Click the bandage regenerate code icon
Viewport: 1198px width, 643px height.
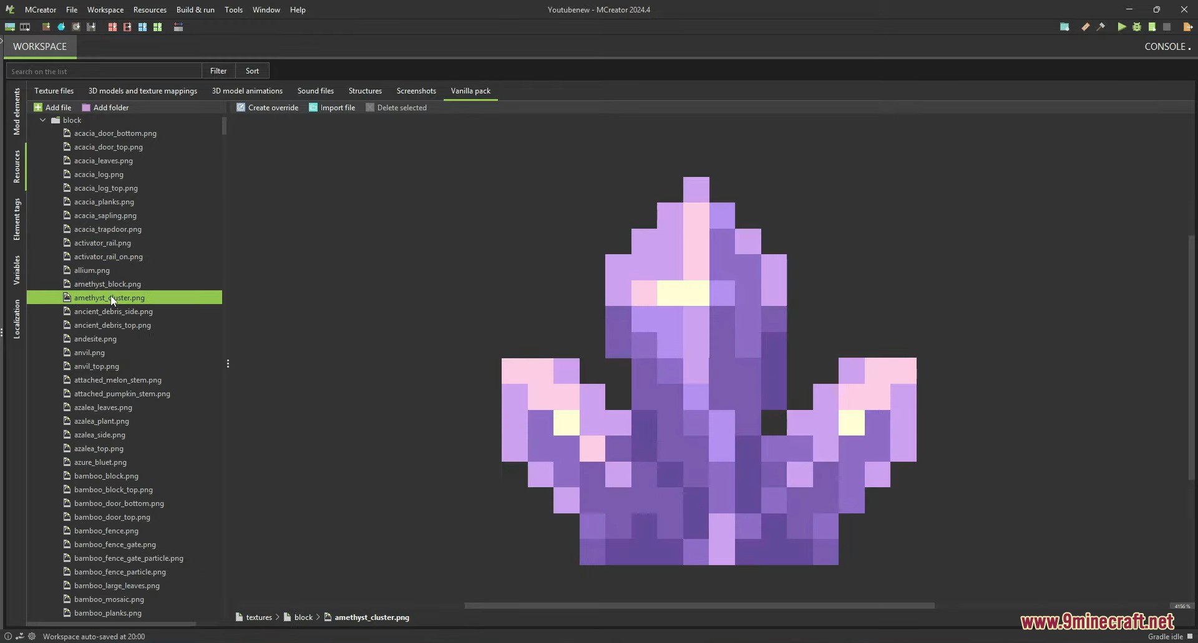click(1086, 27)
